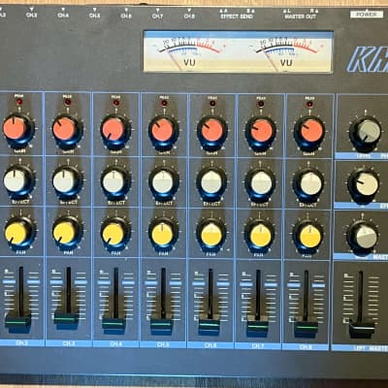
Task: Select the red knob on channel CH.5
Action: 162,130
